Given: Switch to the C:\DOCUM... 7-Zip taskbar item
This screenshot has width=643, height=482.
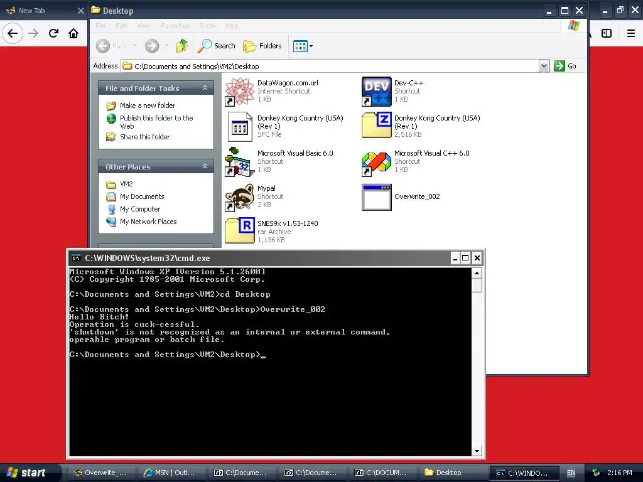Looking at the screenshot, I should click(381, 473).
